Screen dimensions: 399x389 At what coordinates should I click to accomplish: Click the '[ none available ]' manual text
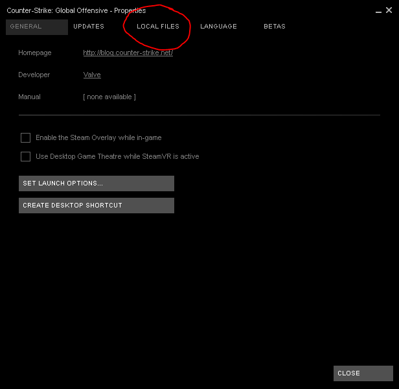109,97
